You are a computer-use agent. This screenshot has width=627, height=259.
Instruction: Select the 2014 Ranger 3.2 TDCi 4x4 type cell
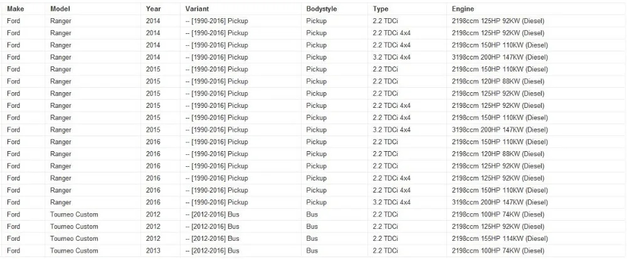pyautogui.click(x=408, y=57)
